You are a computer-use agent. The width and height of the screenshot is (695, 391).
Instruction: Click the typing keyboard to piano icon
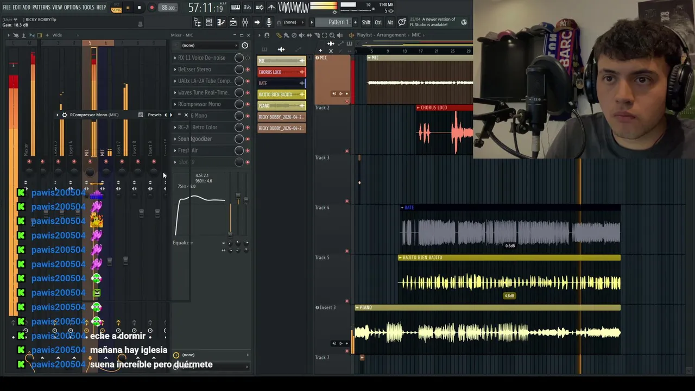click(x=236, y=8)
